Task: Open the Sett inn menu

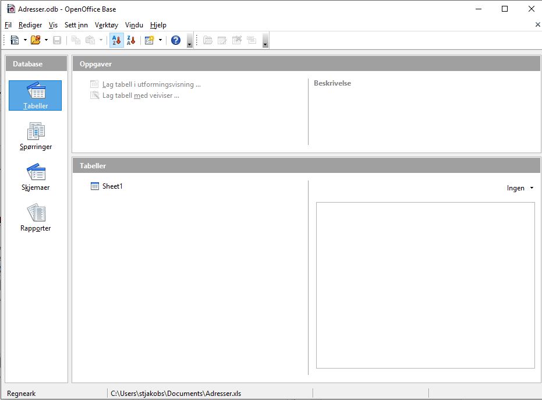Action: pos(76,25)
